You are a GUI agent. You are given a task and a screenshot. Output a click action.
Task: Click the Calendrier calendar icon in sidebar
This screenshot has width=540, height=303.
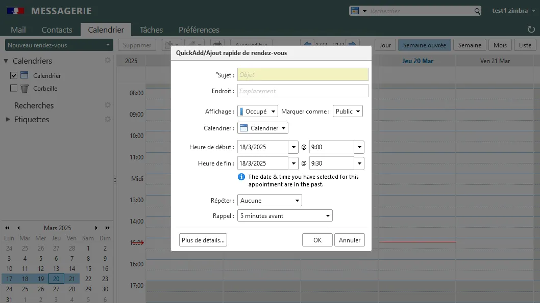pos(24,75)
